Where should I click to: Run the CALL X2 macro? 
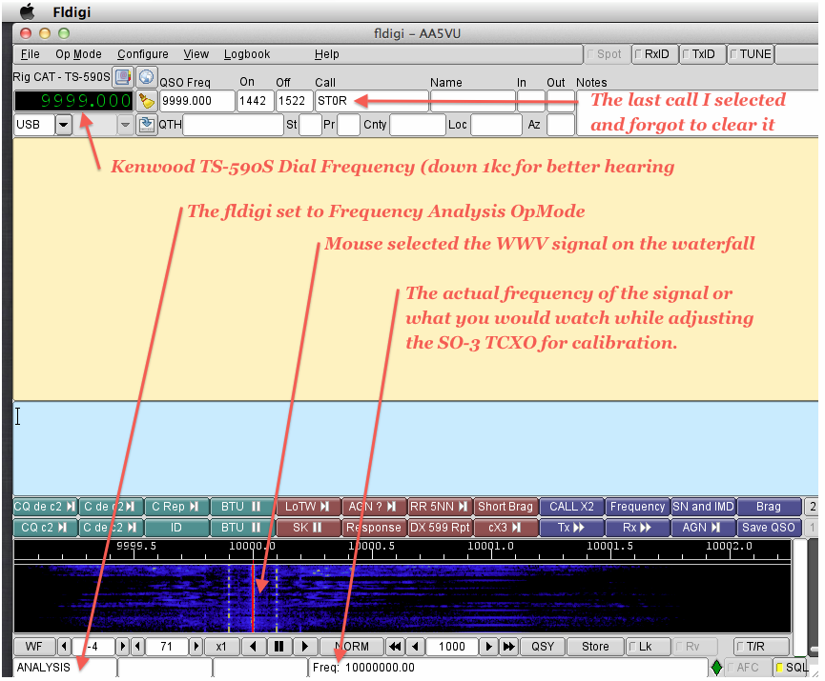point(571,507)
